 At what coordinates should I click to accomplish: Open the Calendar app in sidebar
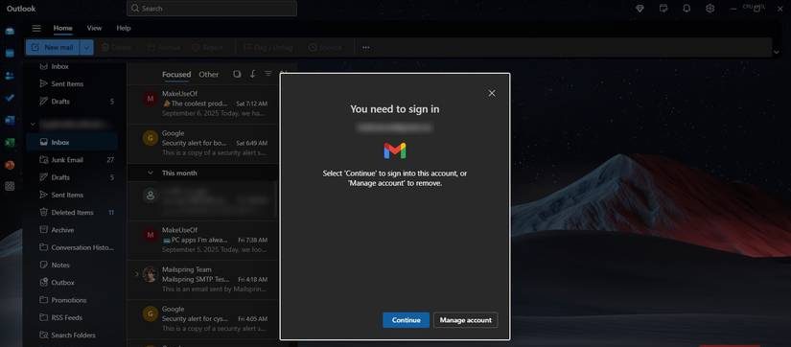10,54
